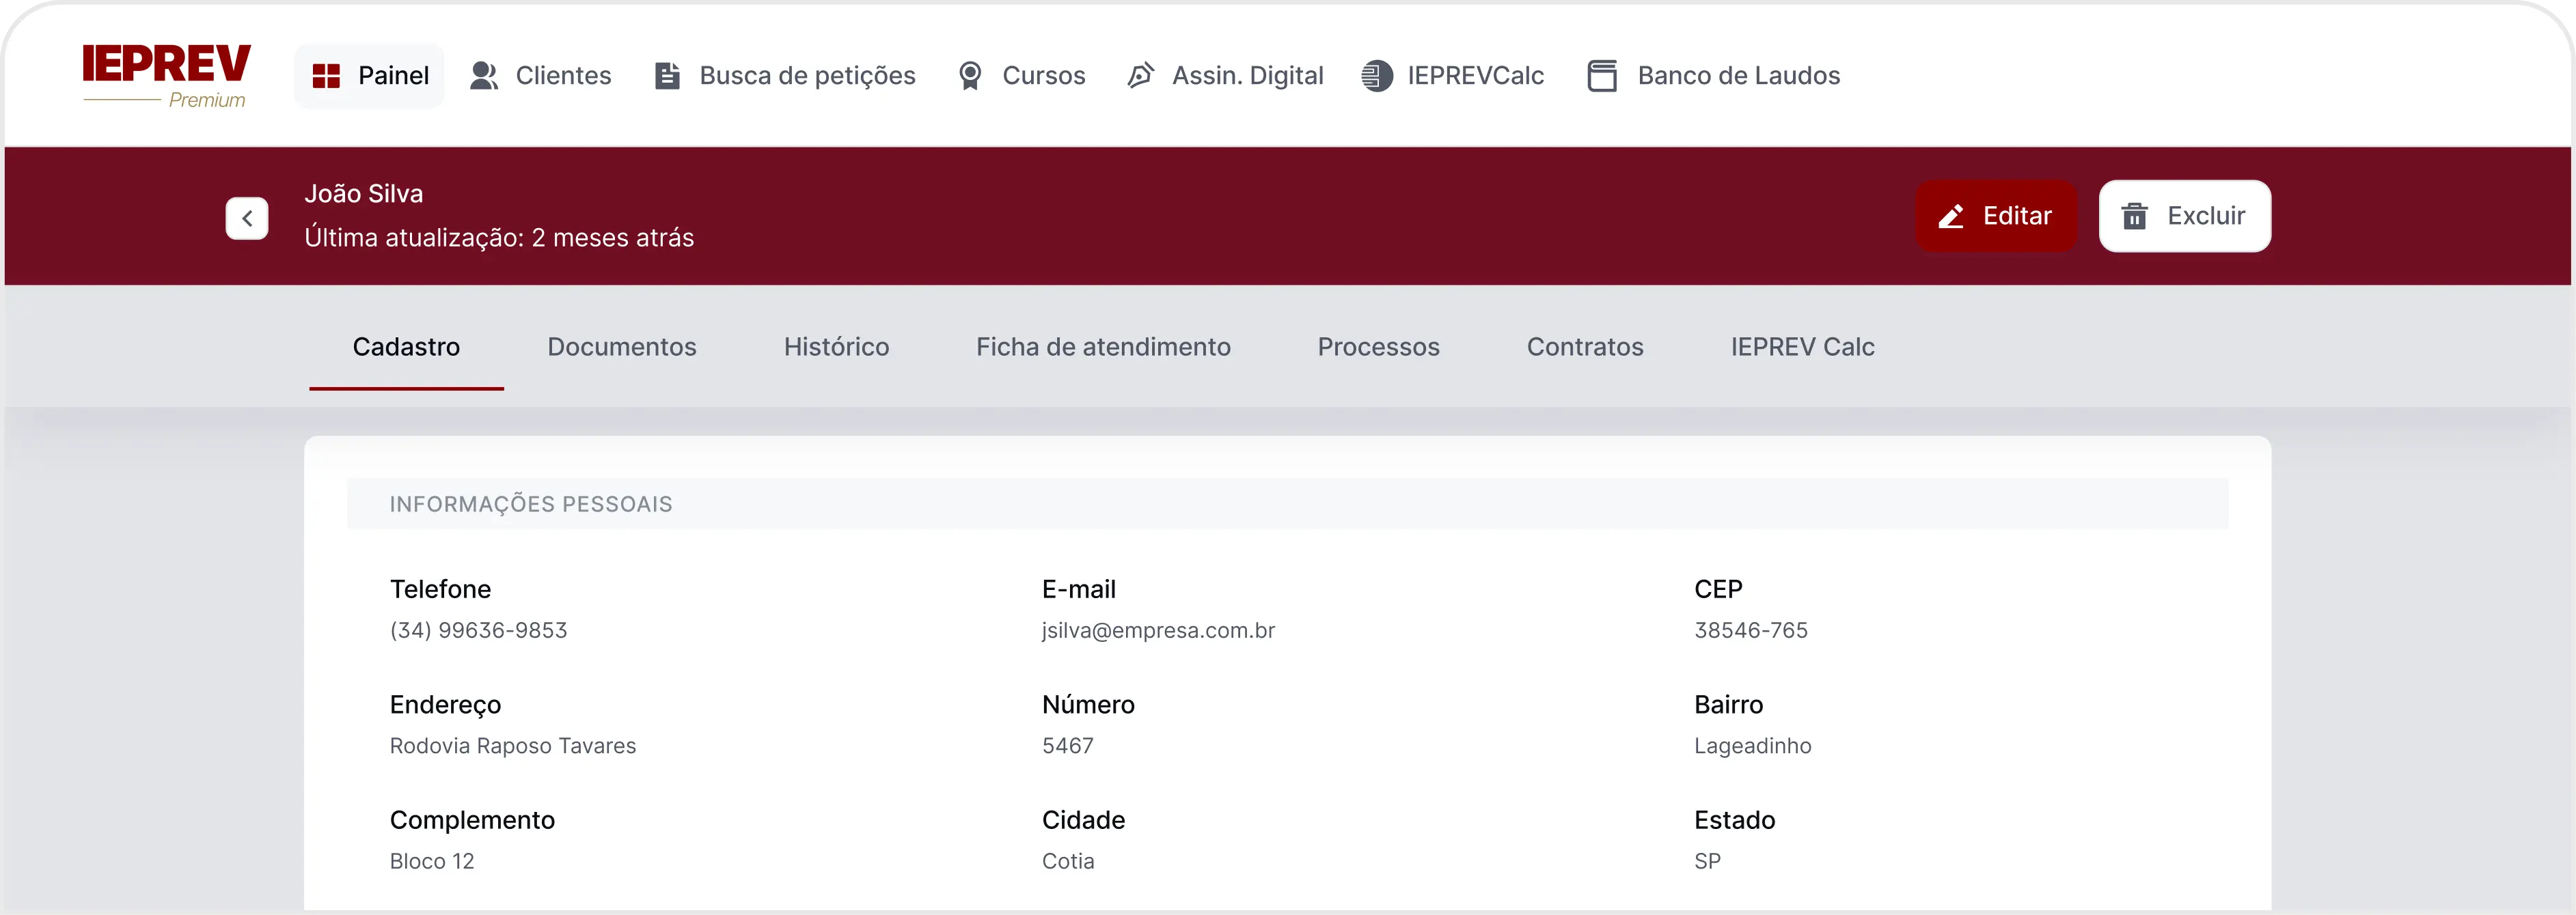Viewport: 2576px width, 915px height.
Task: Click the Número value 5467
Action: tap(1068, 745)
